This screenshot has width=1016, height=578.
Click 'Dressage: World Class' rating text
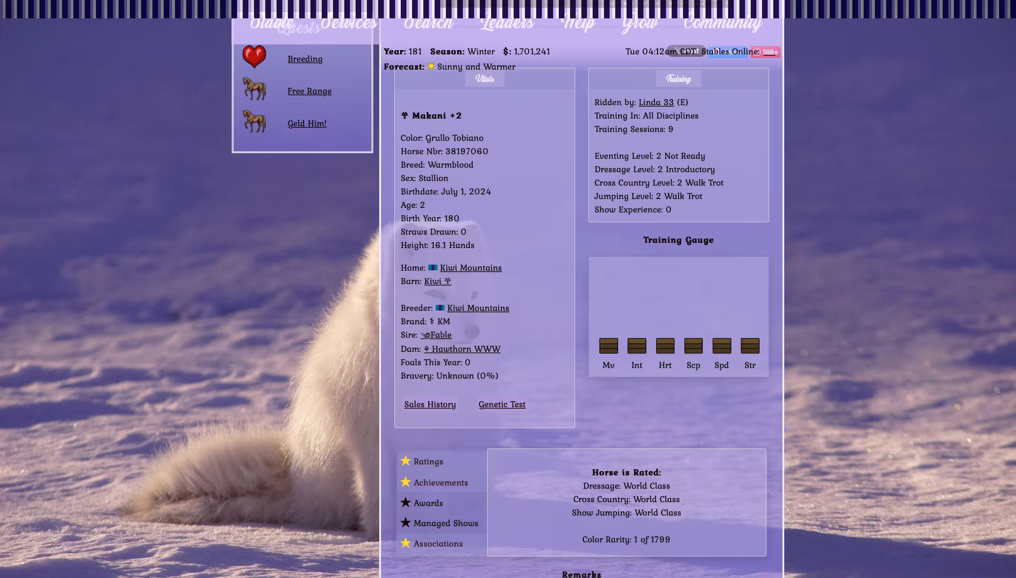[626, 486]
